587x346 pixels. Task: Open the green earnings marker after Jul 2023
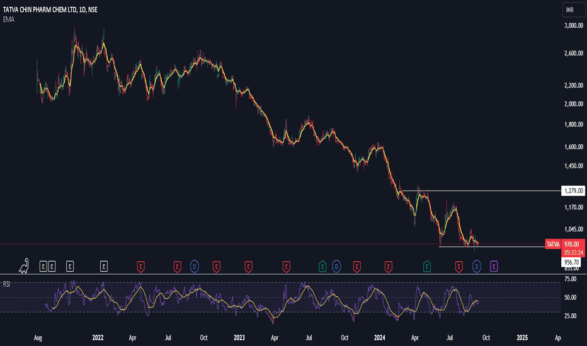click(x=322, y=266)
